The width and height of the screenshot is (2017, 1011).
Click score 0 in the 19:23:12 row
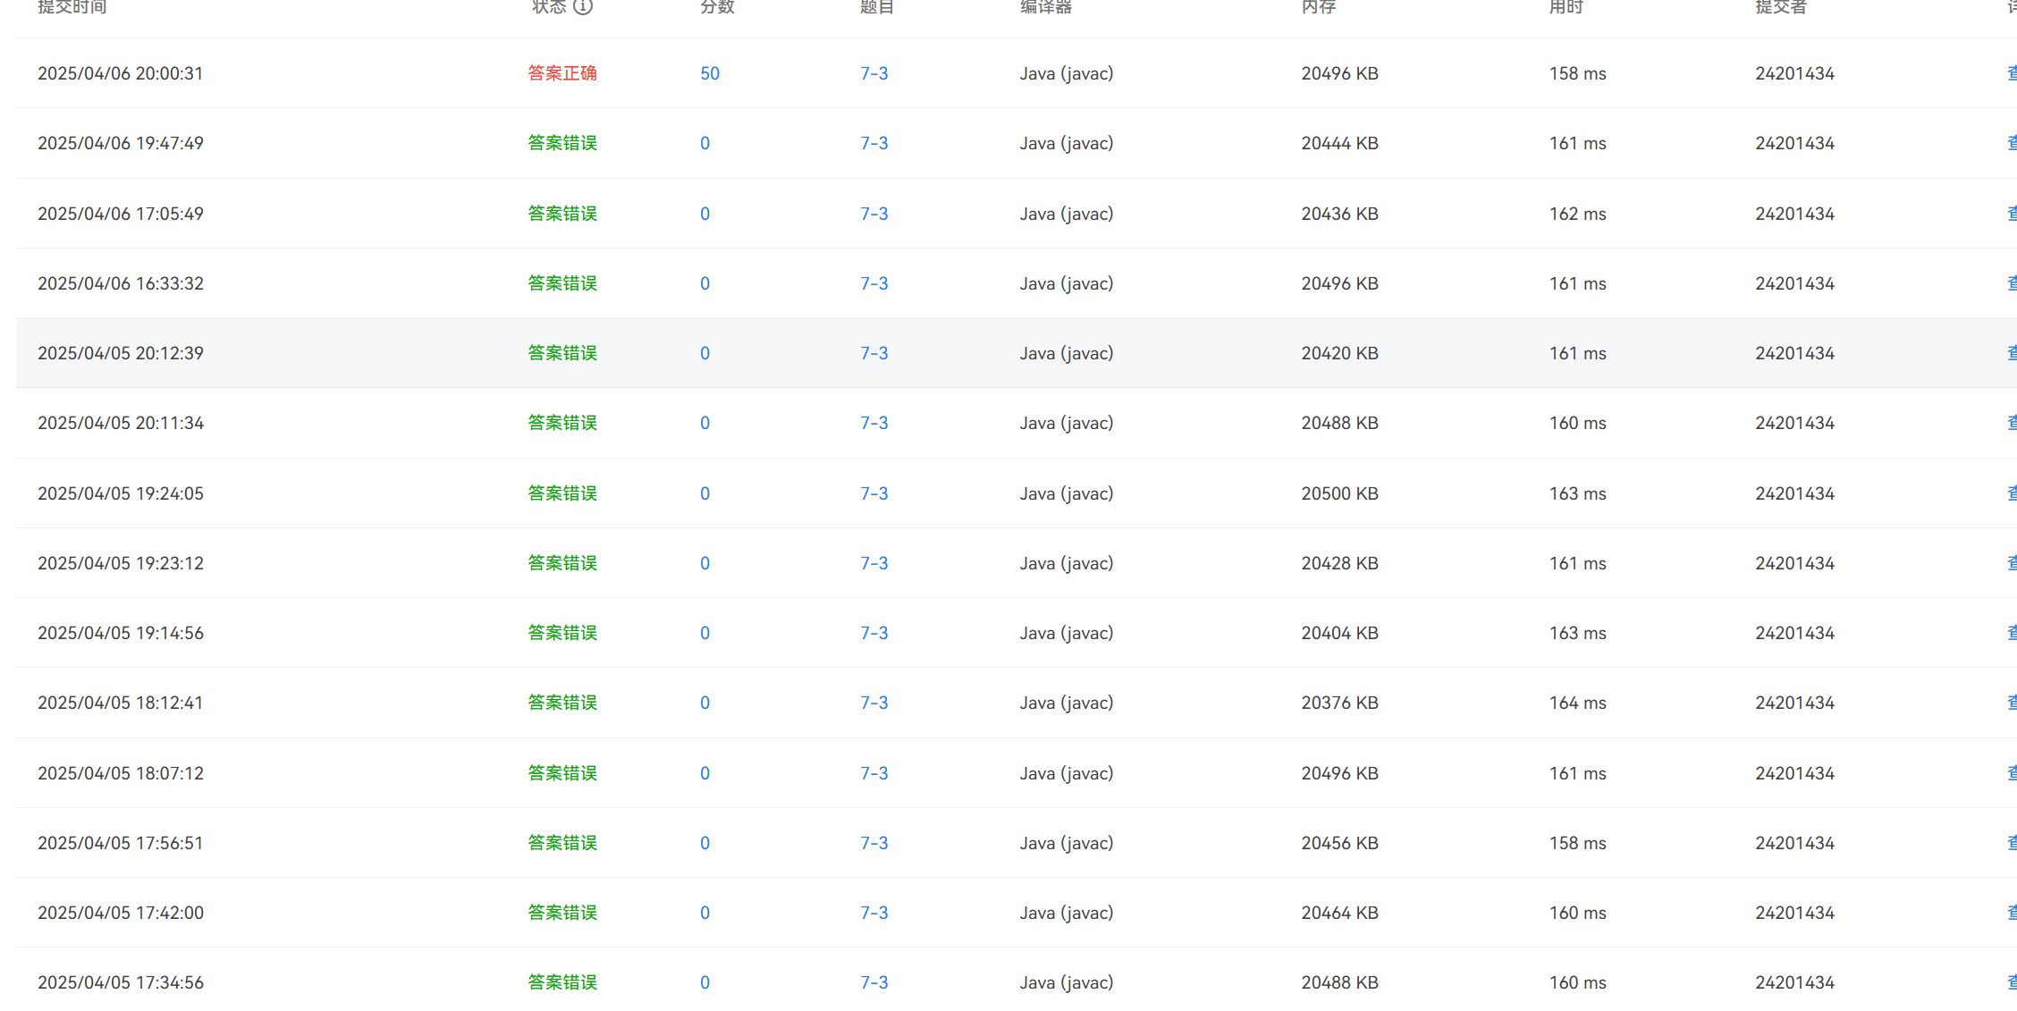(705, 563)
